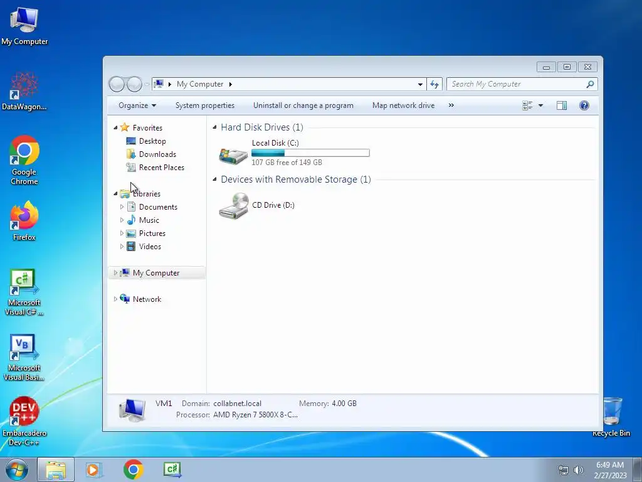This screenshot has height=482, width=642.
Task: Open Windows Explorer on the taskbar
Action: 56,469
